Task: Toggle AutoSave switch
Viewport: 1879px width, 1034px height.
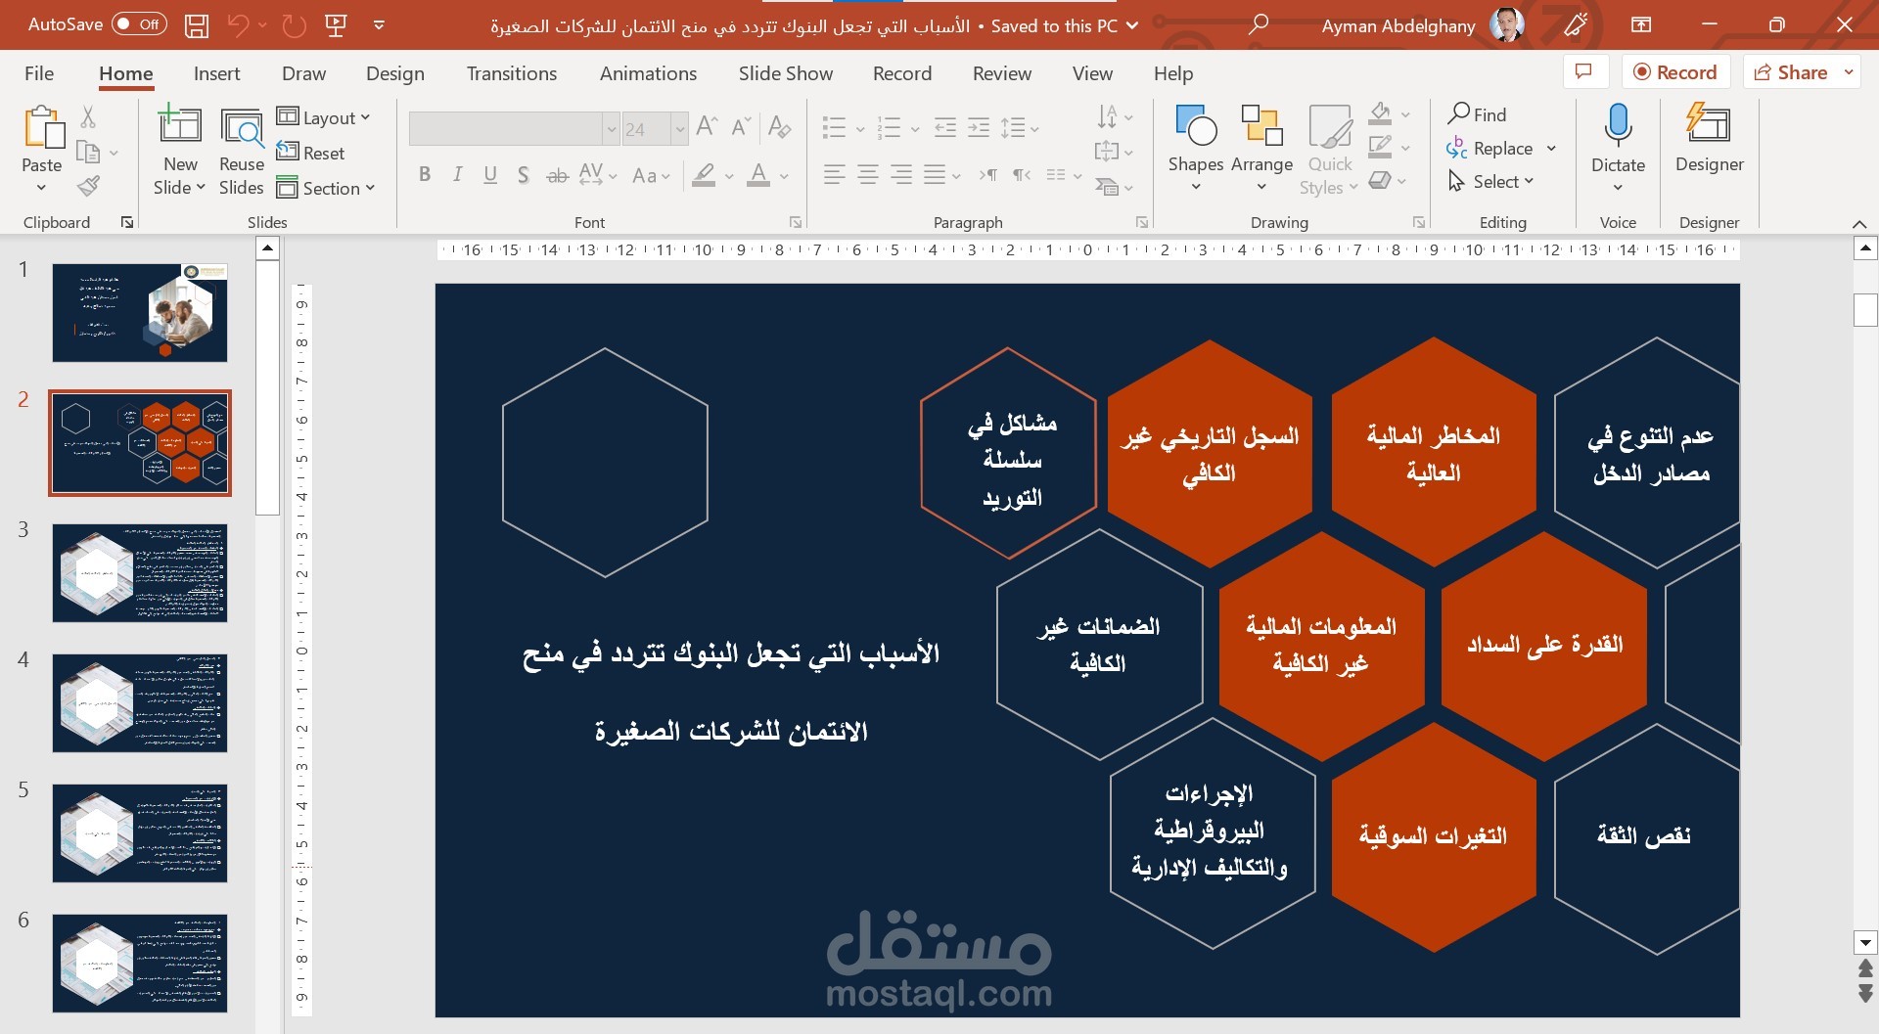Action: point(138,24)
